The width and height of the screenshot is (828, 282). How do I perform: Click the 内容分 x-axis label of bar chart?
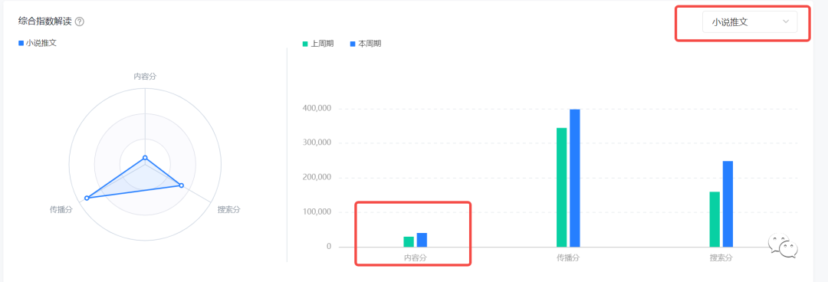(x=416, y=258)
